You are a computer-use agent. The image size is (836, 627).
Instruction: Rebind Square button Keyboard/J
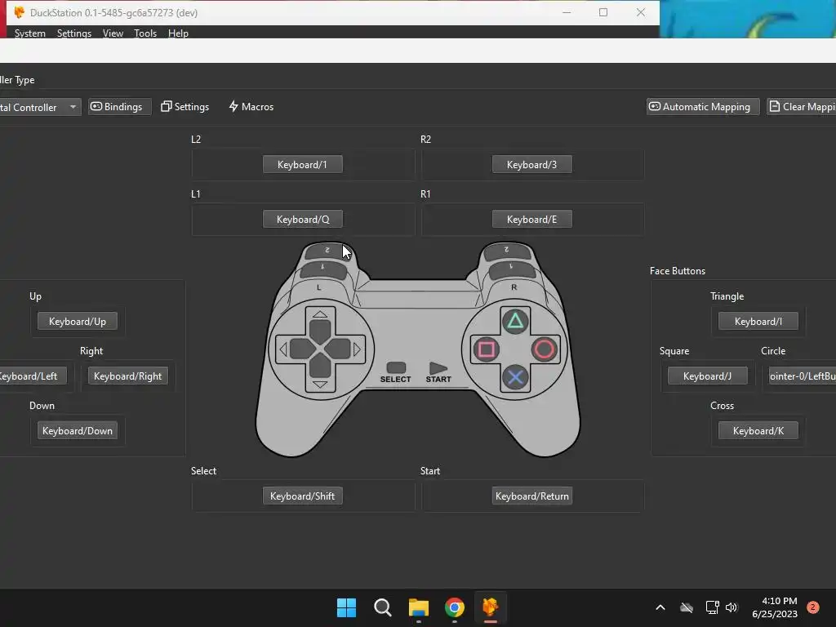708,376
